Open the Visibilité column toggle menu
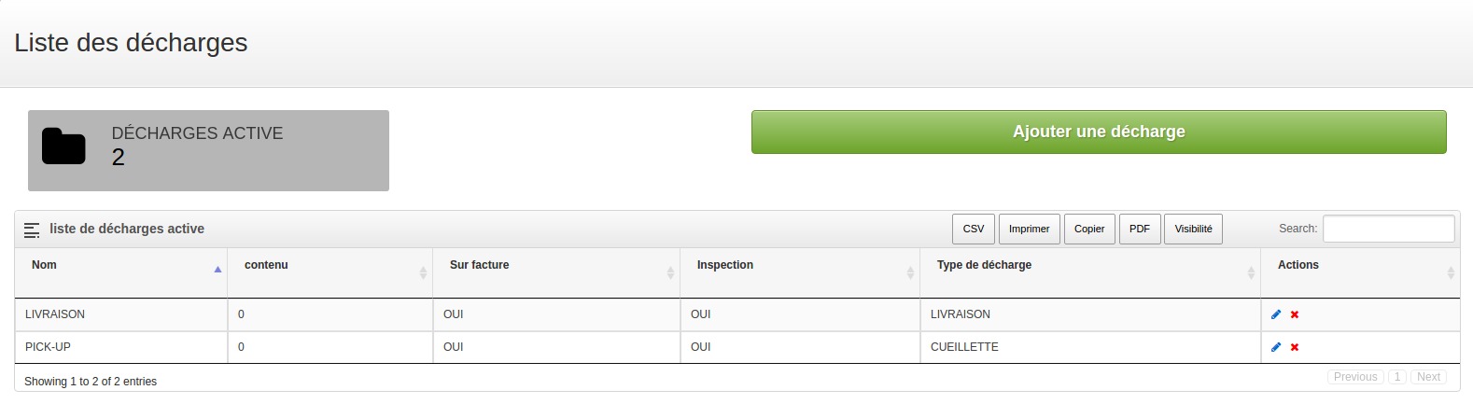The height and width of the screenshot is (404, 1473). pos(1193,229)
